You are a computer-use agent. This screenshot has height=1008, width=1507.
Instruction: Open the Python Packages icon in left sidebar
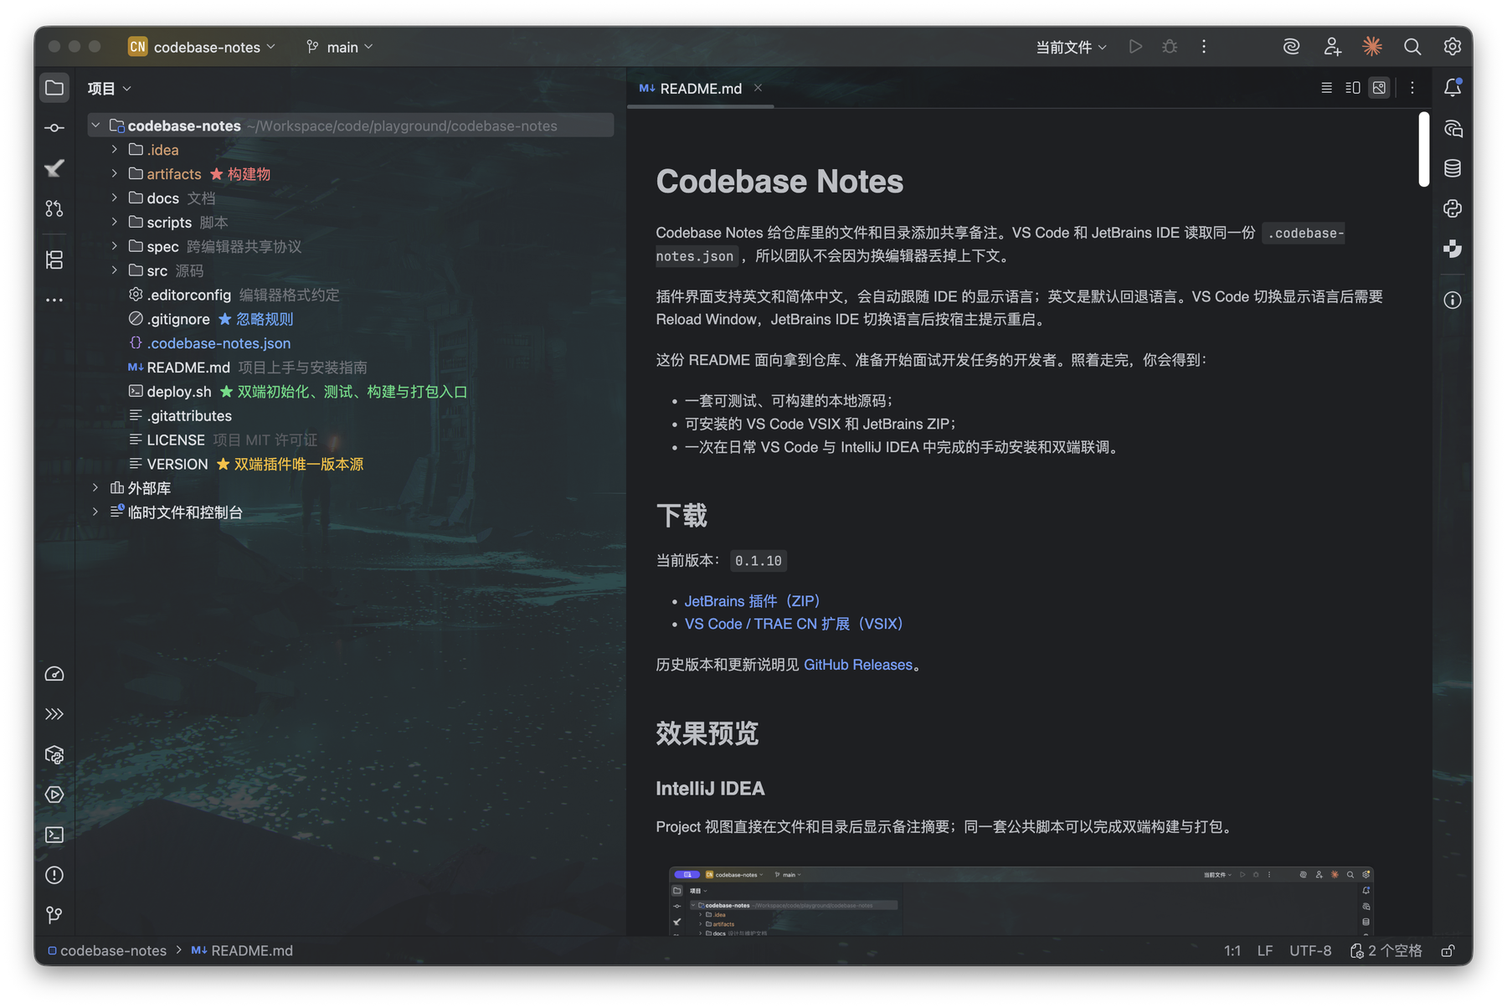click(x=54, y=754)
